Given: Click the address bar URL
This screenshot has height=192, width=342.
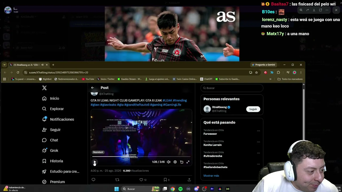Looking at the screenshot, I should pos(59,73).
